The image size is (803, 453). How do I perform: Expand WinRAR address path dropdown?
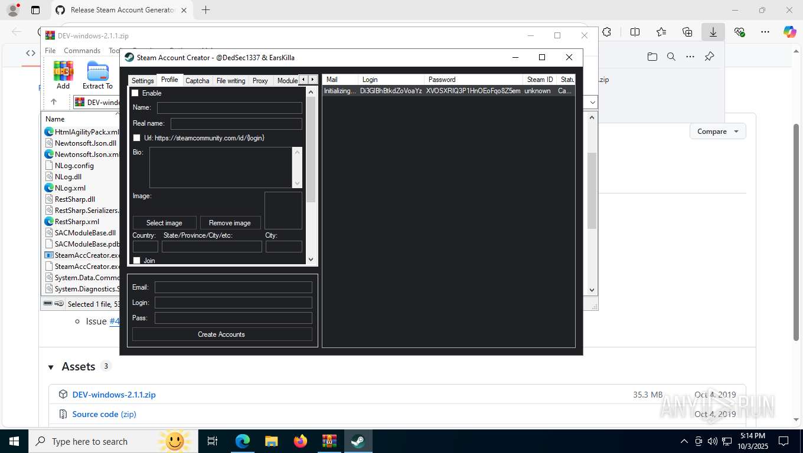593,102
